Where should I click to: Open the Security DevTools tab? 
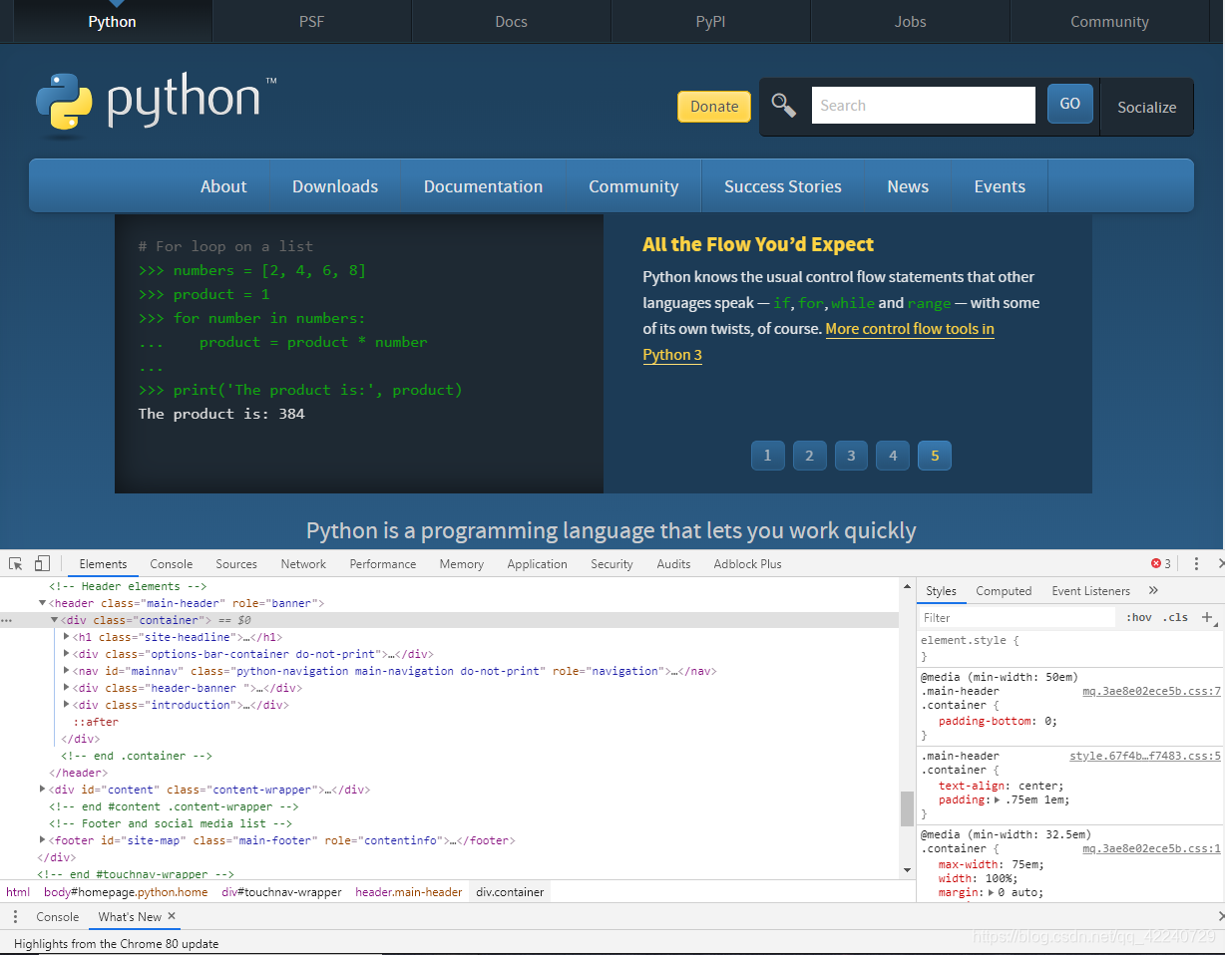tap(612, 563)
